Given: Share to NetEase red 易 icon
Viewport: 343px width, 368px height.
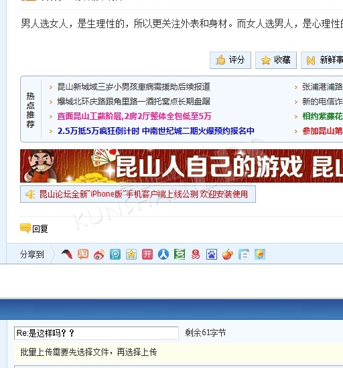Looking at the screenshot, I should (196, 254).
